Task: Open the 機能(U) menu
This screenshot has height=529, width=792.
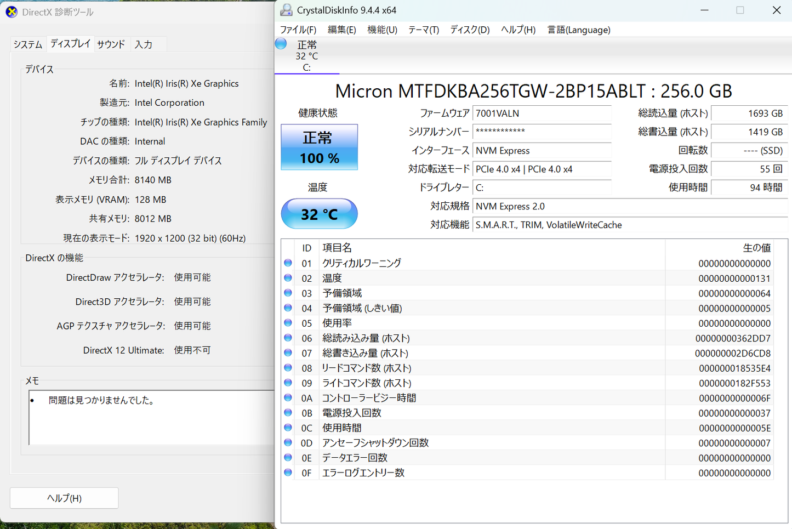Action: tap(382, 30)
